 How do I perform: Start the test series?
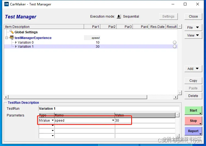pyautogui.click(x=193, y=111)
